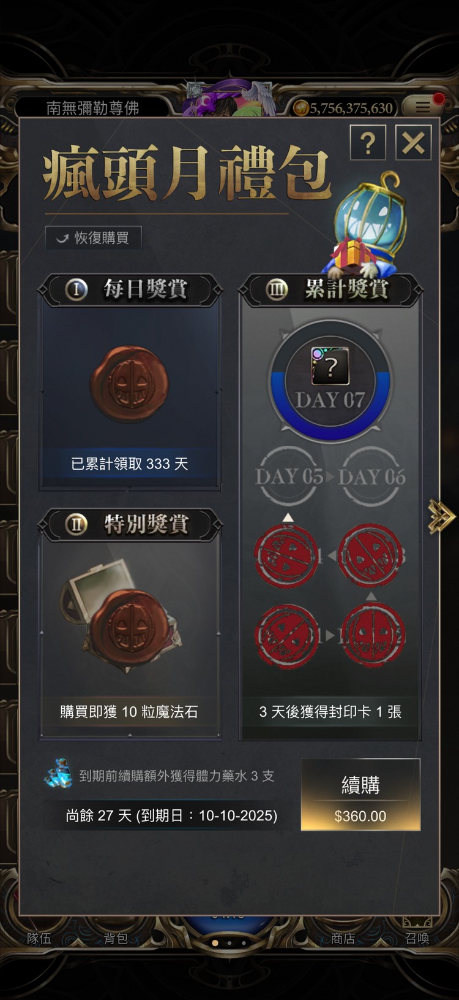
Task: Tap the gold coin balance display
Action: [x=344, y=108]
